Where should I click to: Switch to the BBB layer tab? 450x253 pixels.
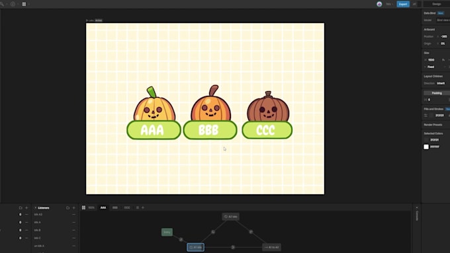tap(114, 207)
